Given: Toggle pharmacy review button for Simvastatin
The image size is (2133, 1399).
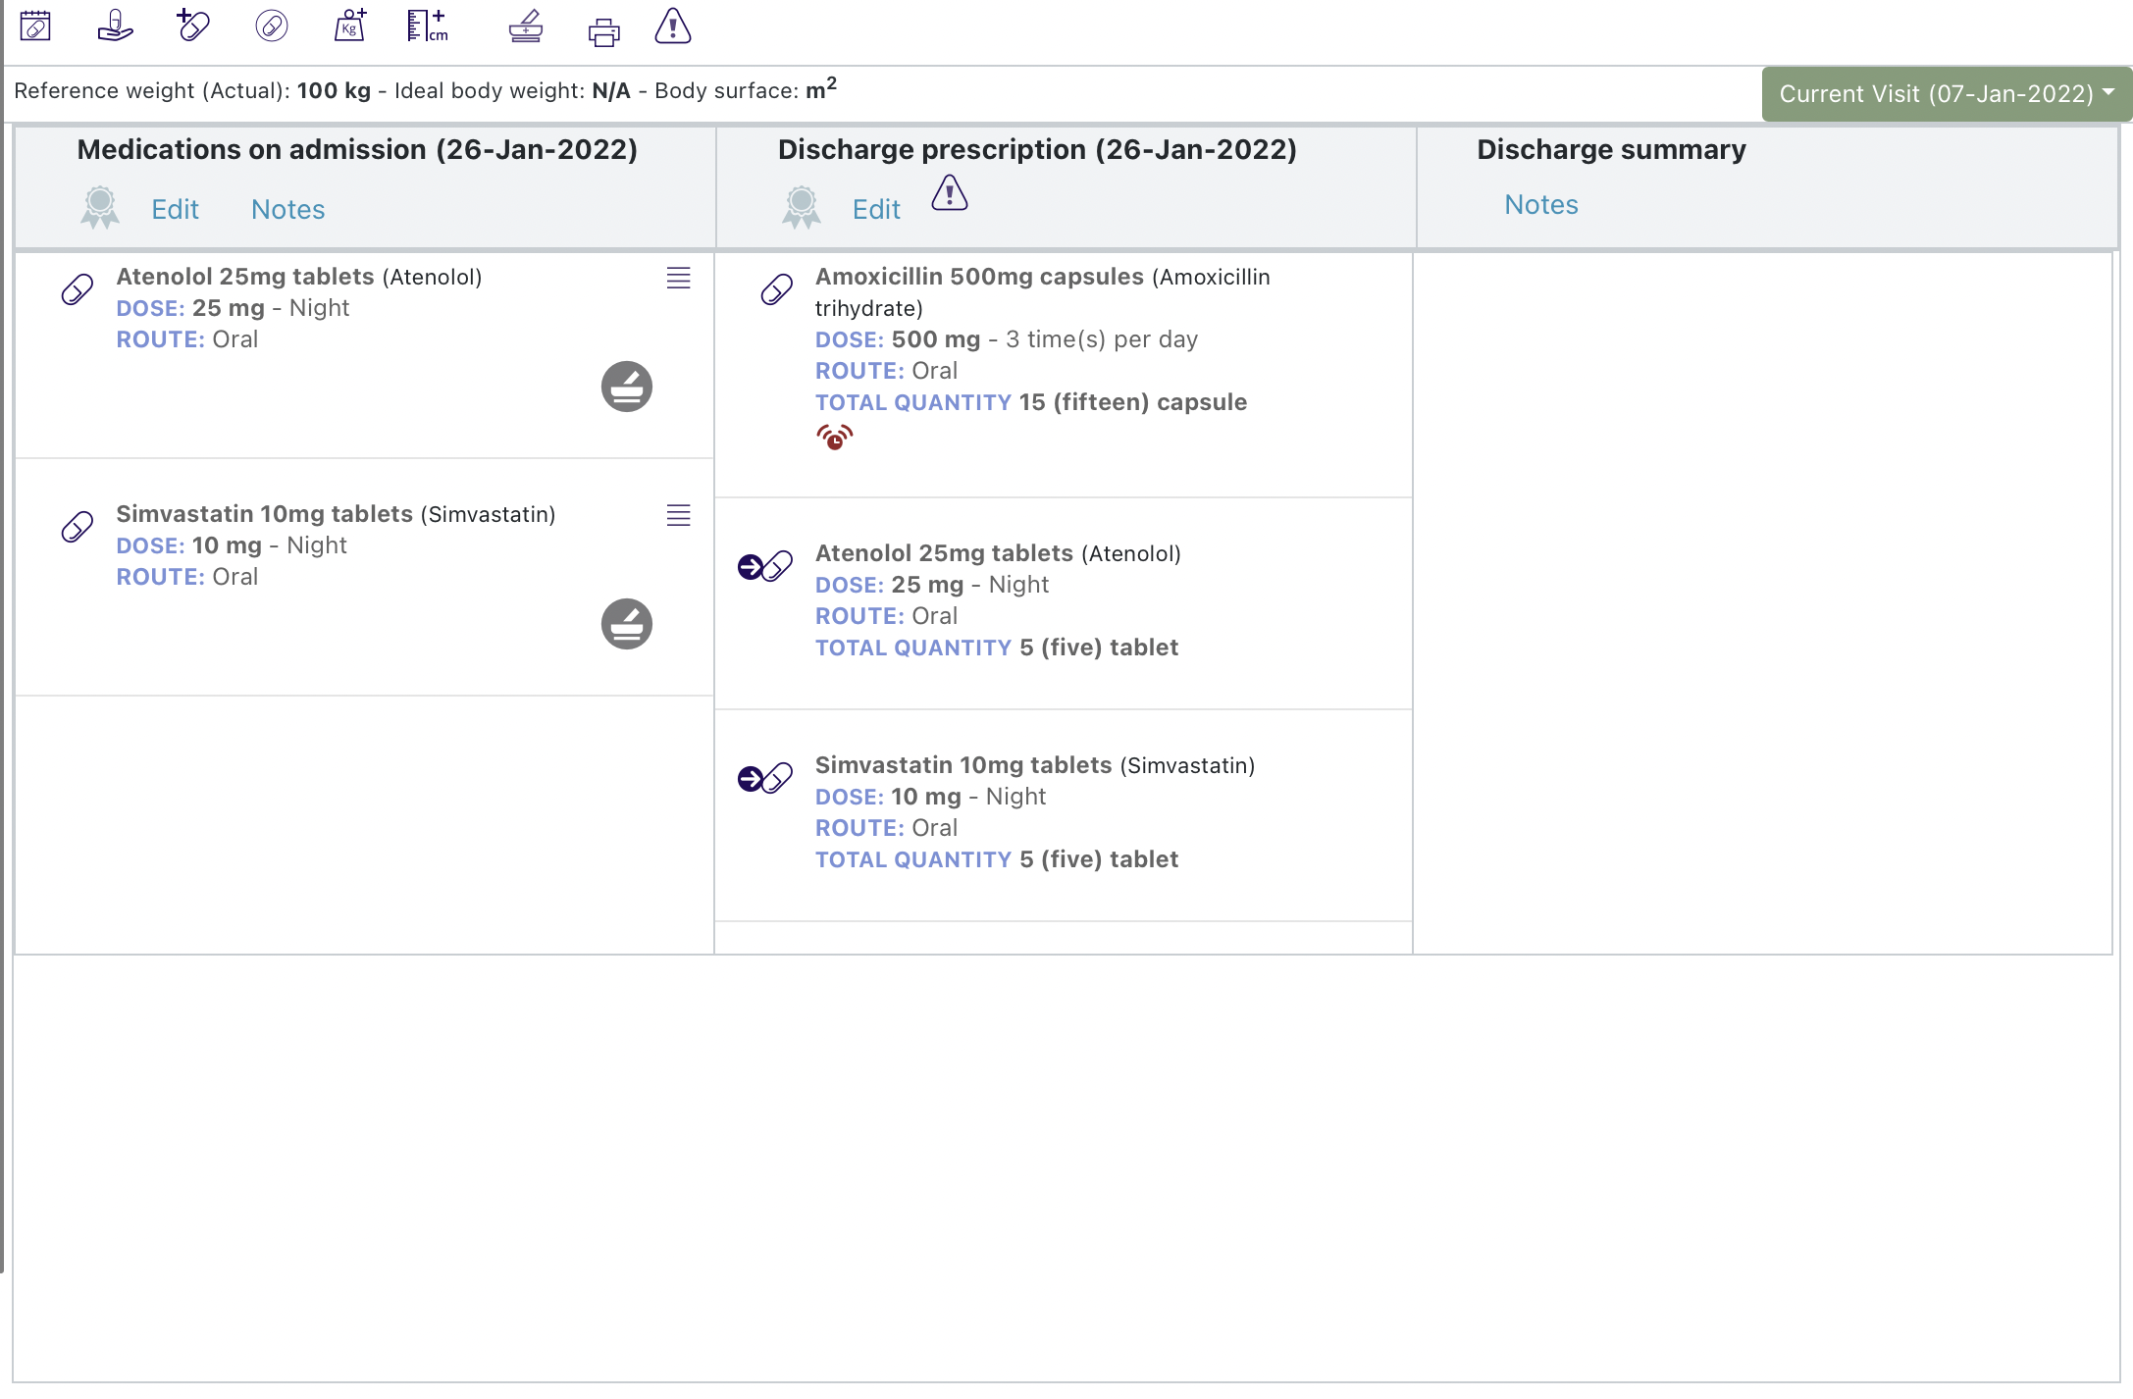Looking at the screenshot, I should coord(626,624).
